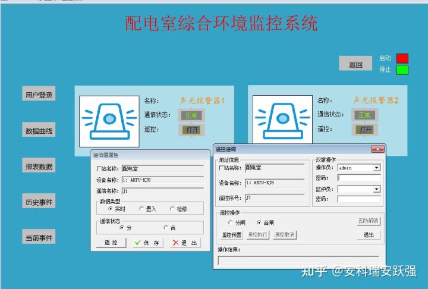
Task: Click the 声光报警器2 alarm light icon
Action: tap(279, 119)
